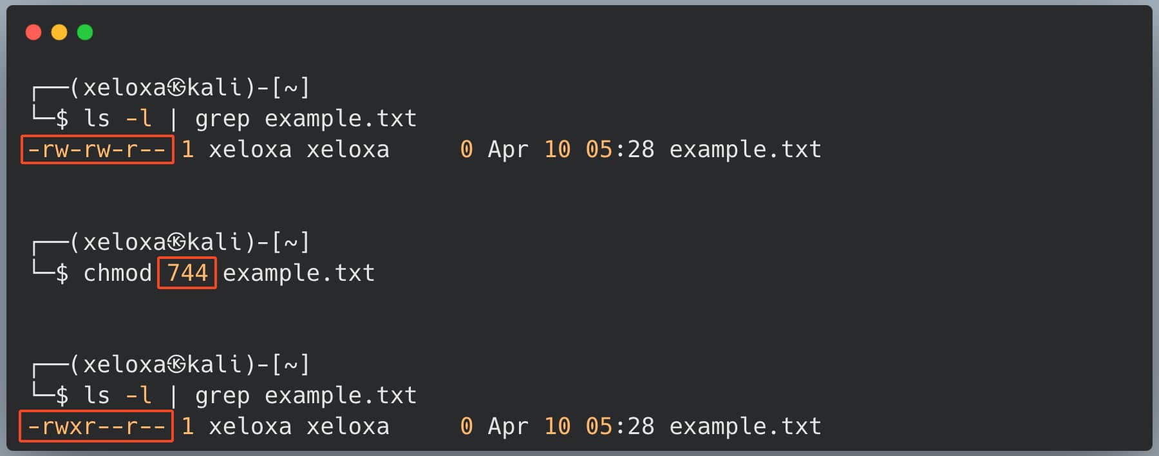
Task: Click the dollar sign before chmod
Action: 62,274
